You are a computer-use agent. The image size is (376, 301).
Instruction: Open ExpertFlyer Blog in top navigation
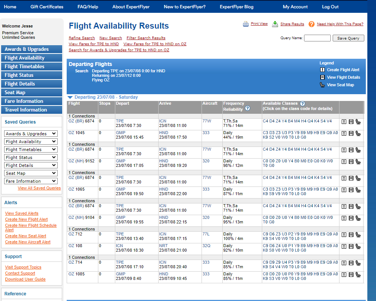coord(237,7)
